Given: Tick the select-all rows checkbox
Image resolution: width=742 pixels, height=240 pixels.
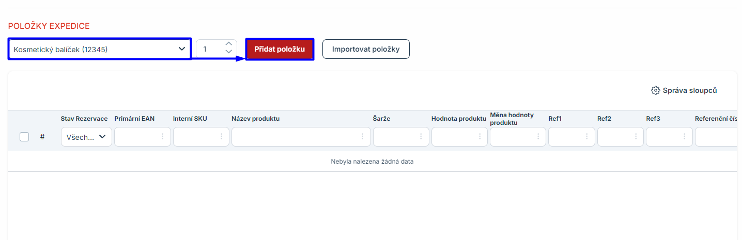Looking at the screenshot, I should tap(24, 137).
